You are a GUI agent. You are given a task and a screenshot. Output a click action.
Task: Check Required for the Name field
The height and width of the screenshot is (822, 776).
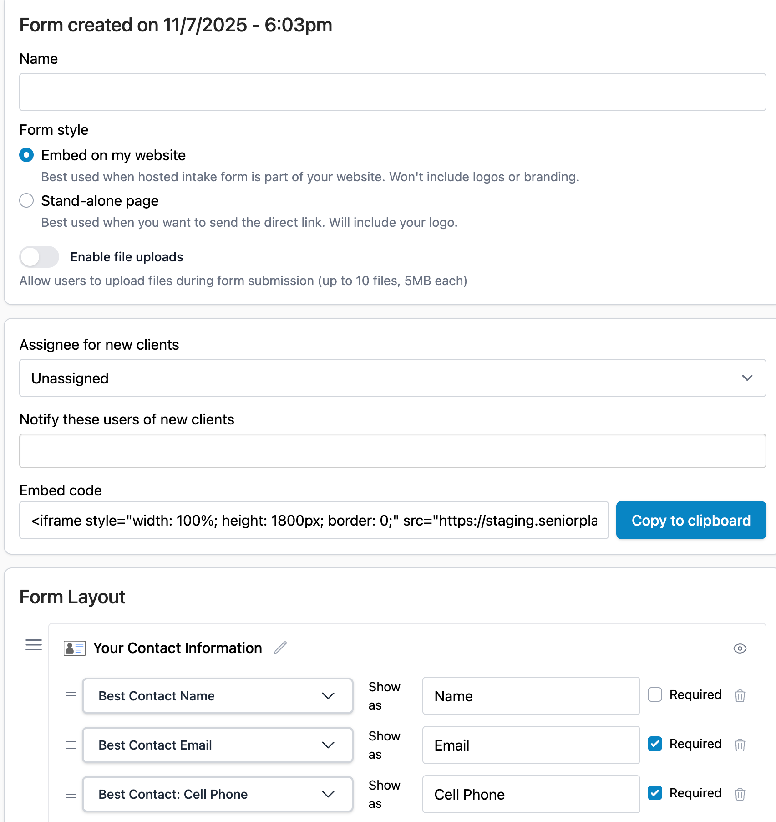pos(654,694)
